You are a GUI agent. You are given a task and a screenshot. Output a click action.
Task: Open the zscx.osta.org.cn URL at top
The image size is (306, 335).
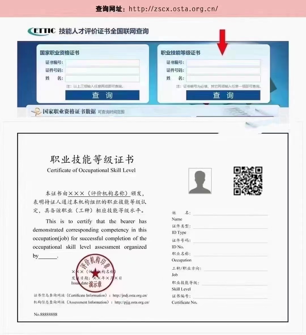(173, 9)
